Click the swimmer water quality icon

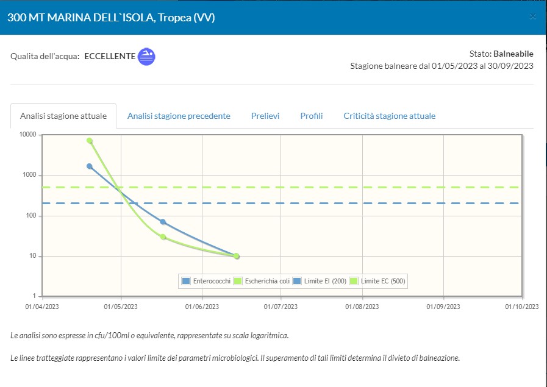146,57
